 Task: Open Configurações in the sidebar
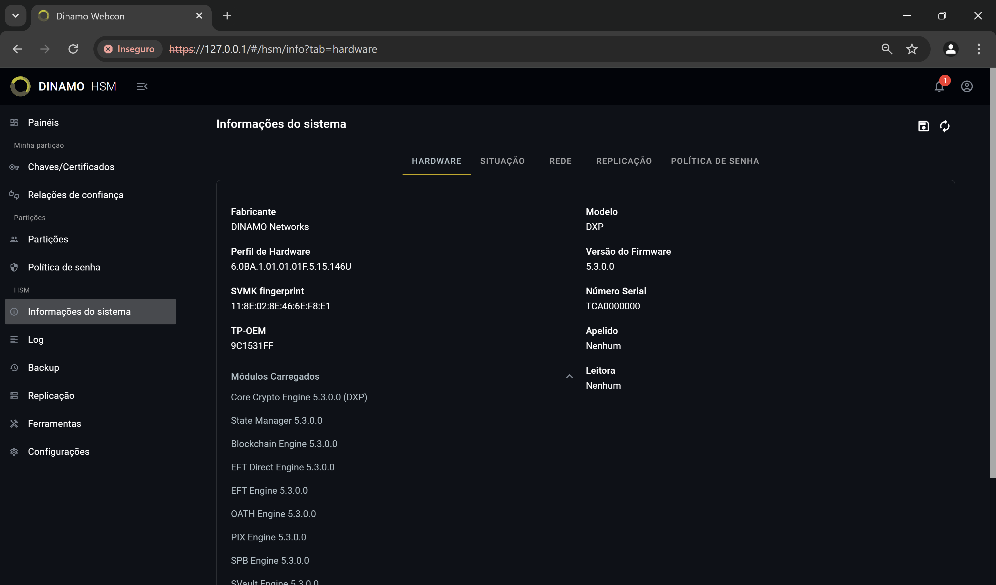tap(90, 451)
